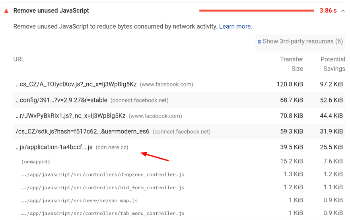Click the (connect.facebook.net) label beside config/391
Viewport: 350px width, 220px height.
click(140, 100)
